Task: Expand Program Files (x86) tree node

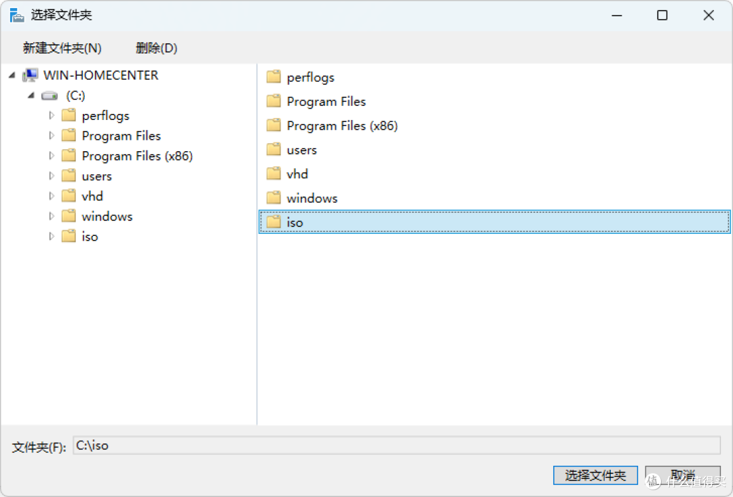Action: tap(52, 155)
